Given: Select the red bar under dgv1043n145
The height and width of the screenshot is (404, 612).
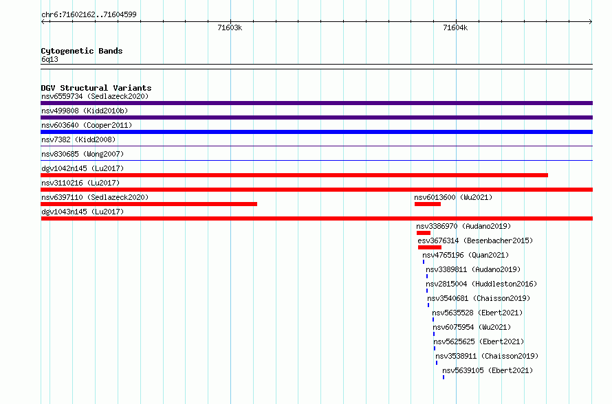Looking at the screenshot, I should (x=316, y=218).
